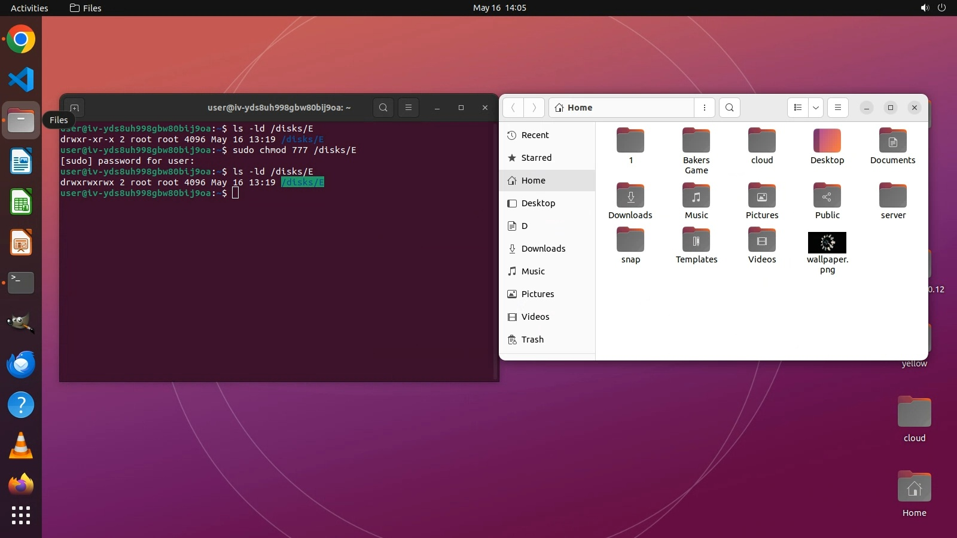
Task: Open the terminal hamburger menu
Action: point(409,108)
